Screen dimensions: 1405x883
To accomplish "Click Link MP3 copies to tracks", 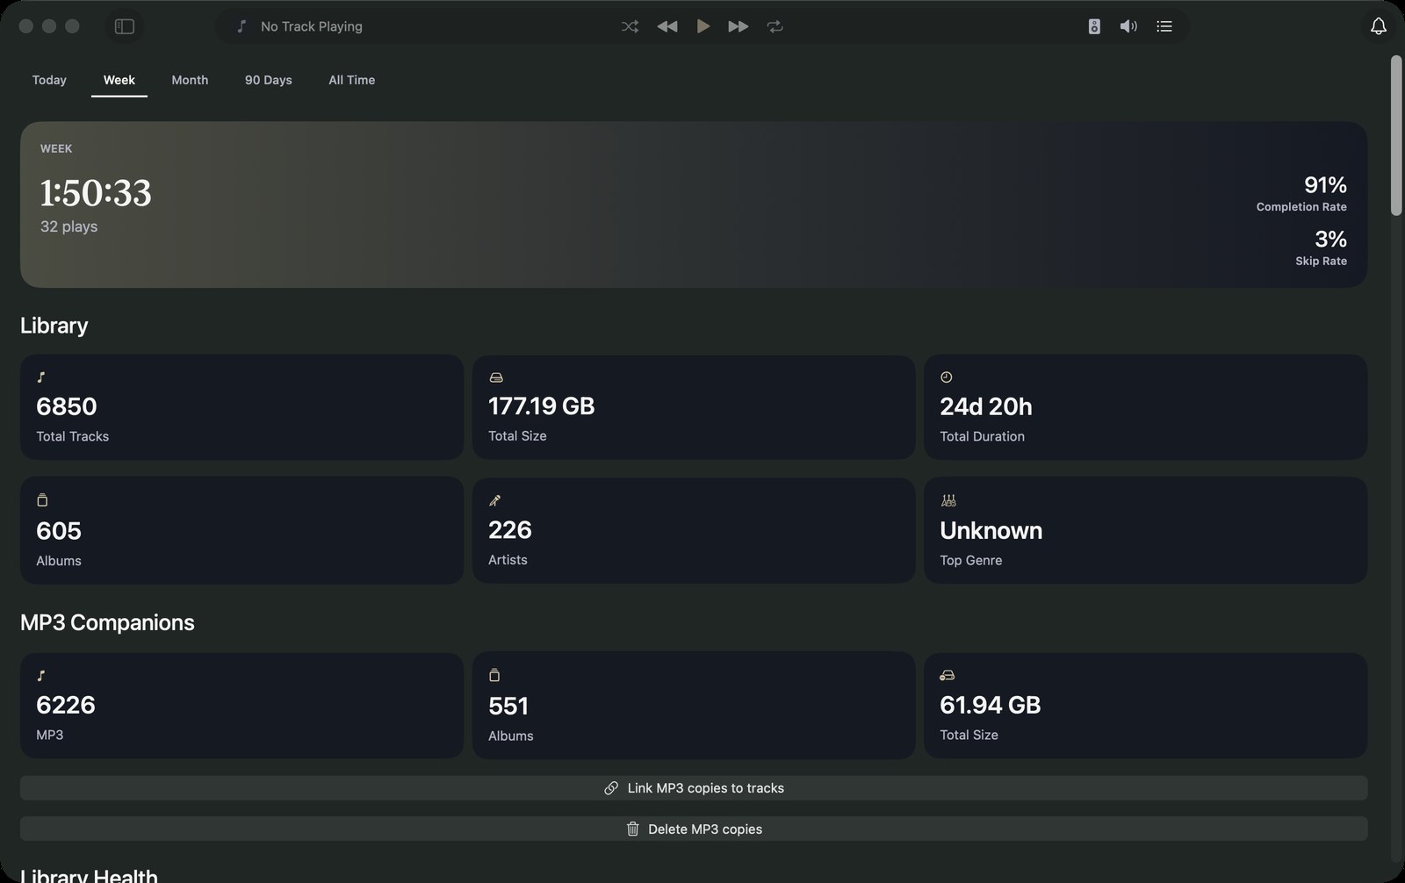I will 694,788.
